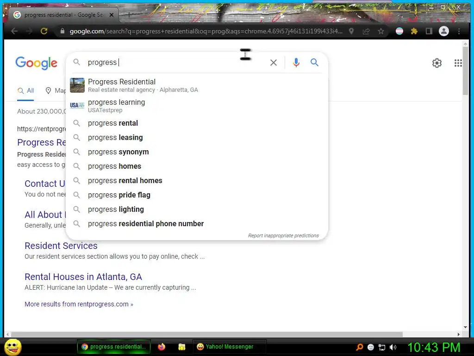The image size is (474, 356).
Task: Choose the progress learning USATestprep suggestion
Action: coord(196,106)
